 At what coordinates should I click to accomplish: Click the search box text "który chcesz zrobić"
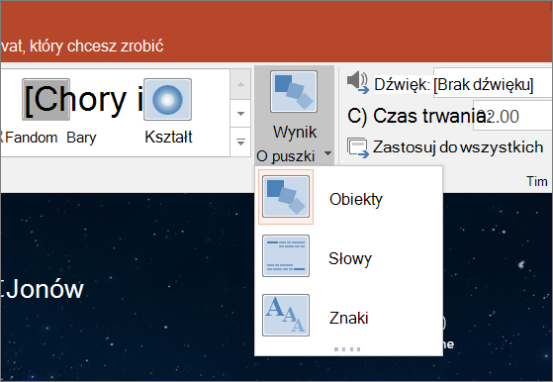click(96, 47)
